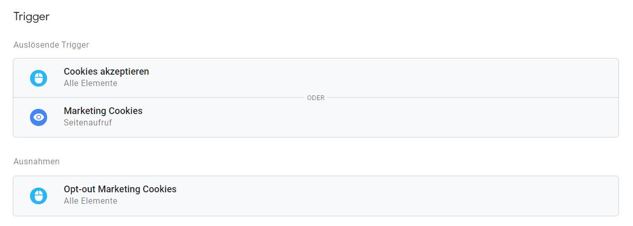Image resolution: width=633 pixels, height=226 pixels.
Task: Click the divider line right of ODER
Action: (x=473, y=97)
